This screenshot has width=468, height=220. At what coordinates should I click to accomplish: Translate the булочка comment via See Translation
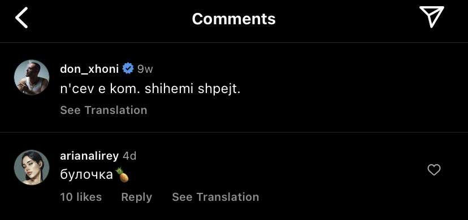coord(215,197)
